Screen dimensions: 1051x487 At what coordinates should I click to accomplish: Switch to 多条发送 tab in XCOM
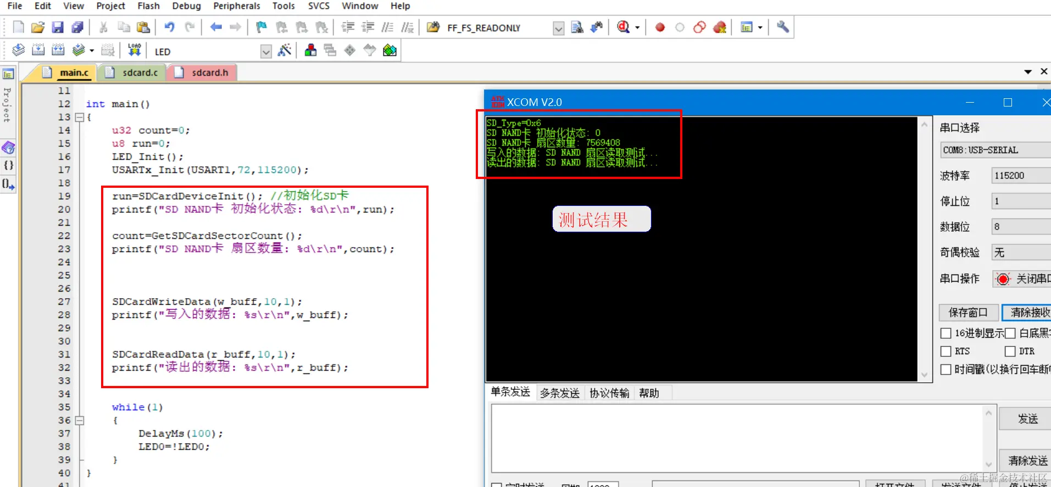point(559,393)
